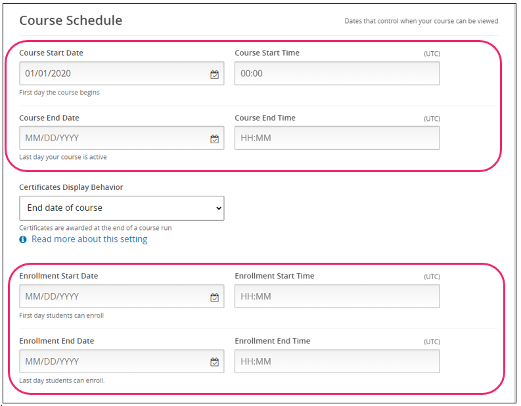Click the Enrollment Start Time input field
Screen dimensions: 521x406
[x=336, y=297]
